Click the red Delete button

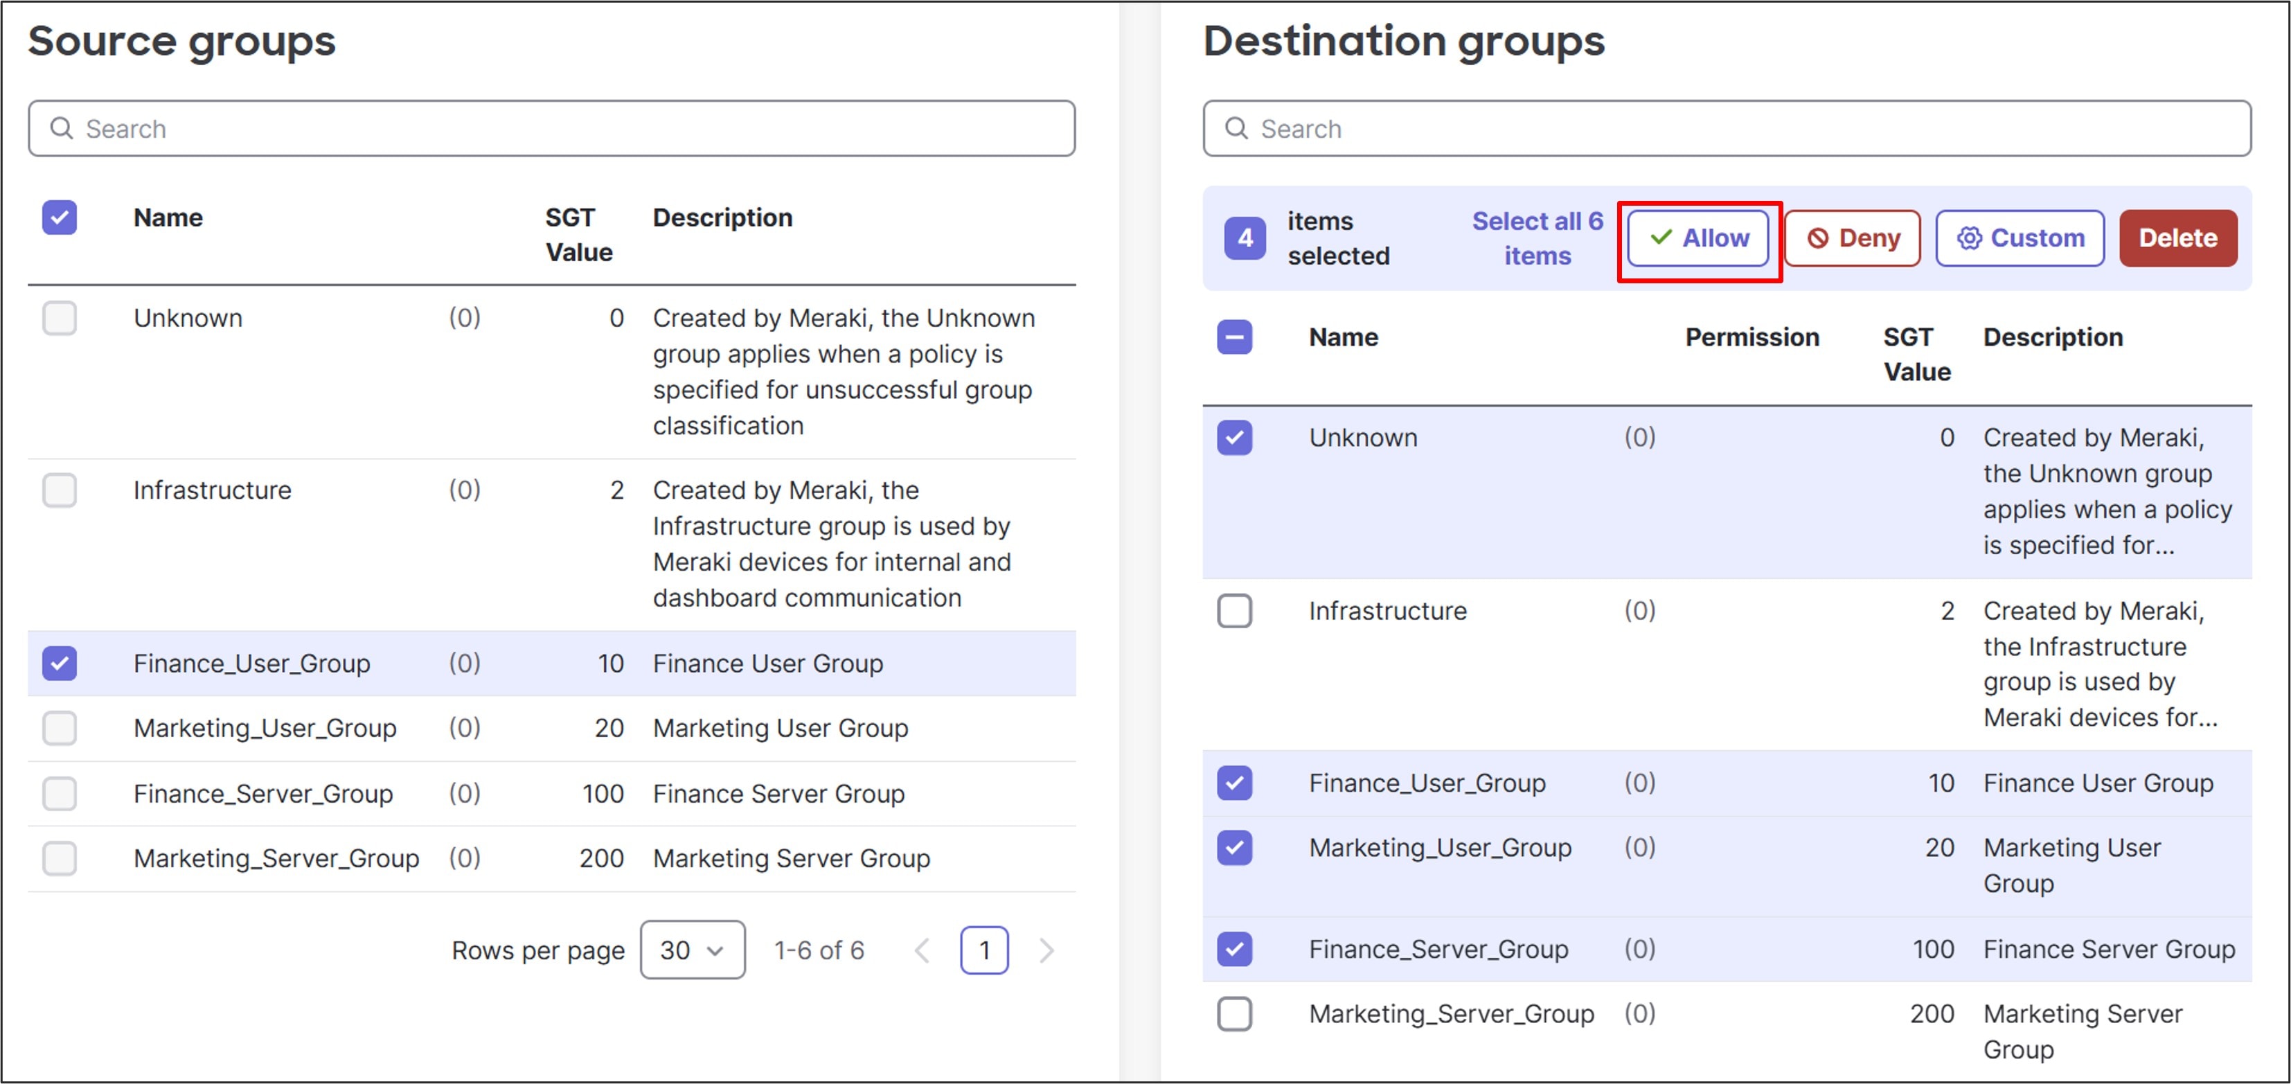[2178, 238]
